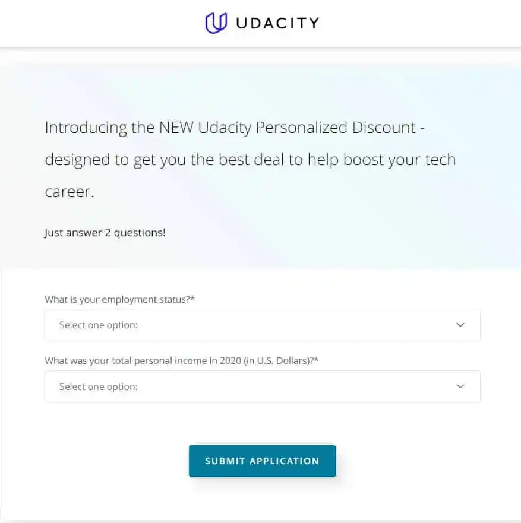Open the employment status dropdown
Image resolution: width=521 pixels, height=523 pixels.
point(262,325)
